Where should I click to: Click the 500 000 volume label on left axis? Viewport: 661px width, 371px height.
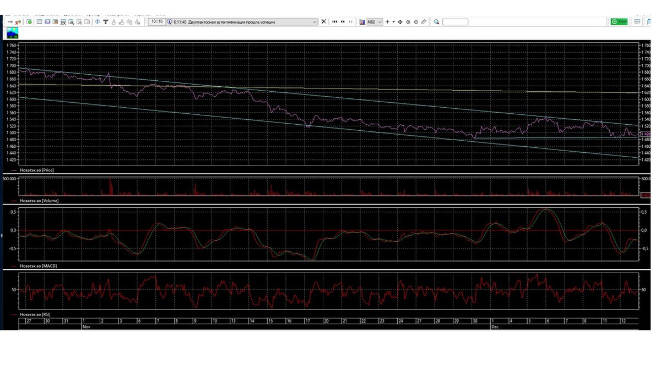click(10, 179)
